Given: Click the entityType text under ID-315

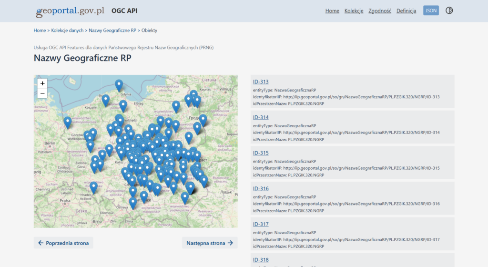Looking at the screenshot, I should [x=285, y=161].
